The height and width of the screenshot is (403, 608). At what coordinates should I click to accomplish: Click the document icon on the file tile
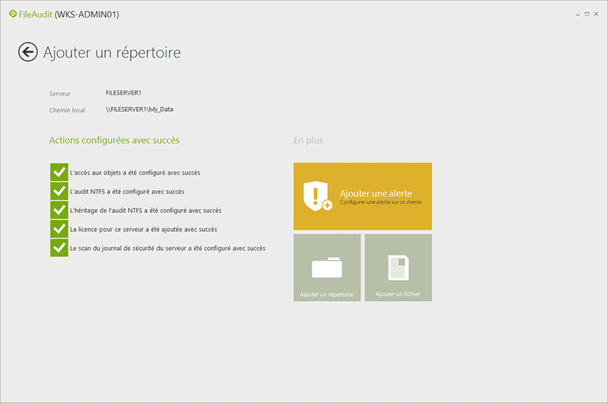coord(398,268)
